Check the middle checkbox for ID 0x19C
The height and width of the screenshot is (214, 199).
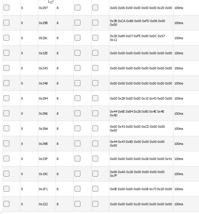[78, 174]
